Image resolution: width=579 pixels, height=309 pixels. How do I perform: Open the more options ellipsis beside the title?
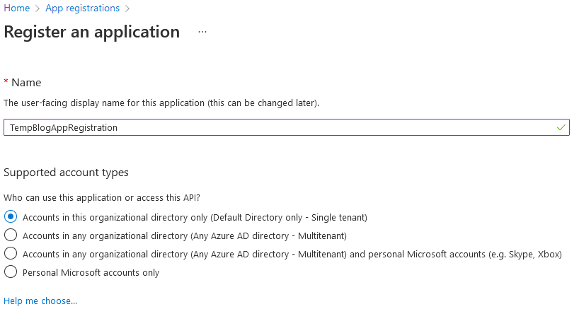[202, 32]
